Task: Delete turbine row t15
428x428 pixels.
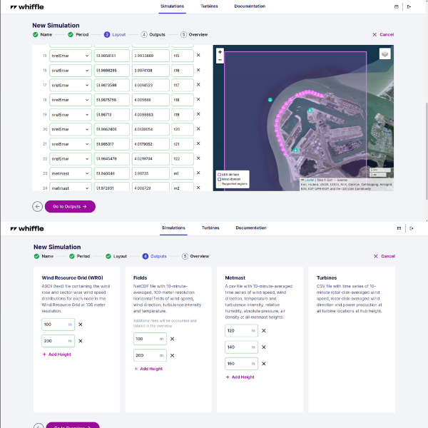Action: pos(198,55)
